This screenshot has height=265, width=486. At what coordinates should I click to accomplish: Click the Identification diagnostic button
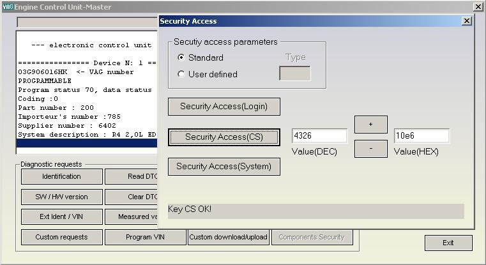[62, 176]
